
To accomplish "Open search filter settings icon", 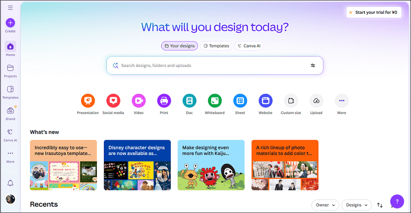I will tap(313, 66).
